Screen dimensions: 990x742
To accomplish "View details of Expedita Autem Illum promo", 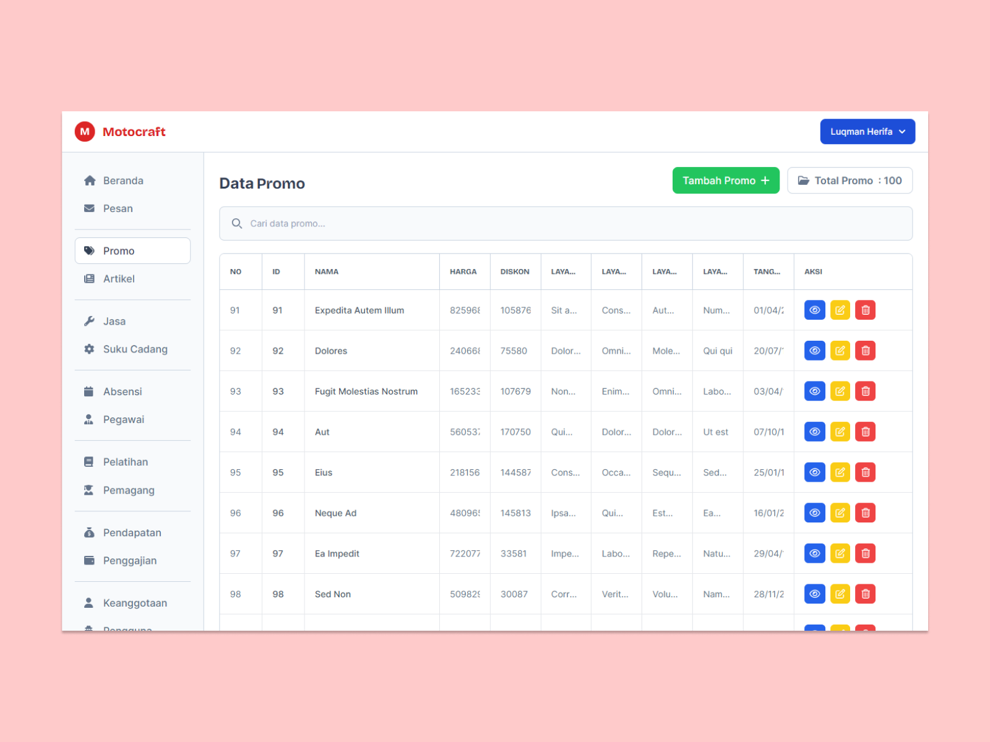I will point(814,310).
